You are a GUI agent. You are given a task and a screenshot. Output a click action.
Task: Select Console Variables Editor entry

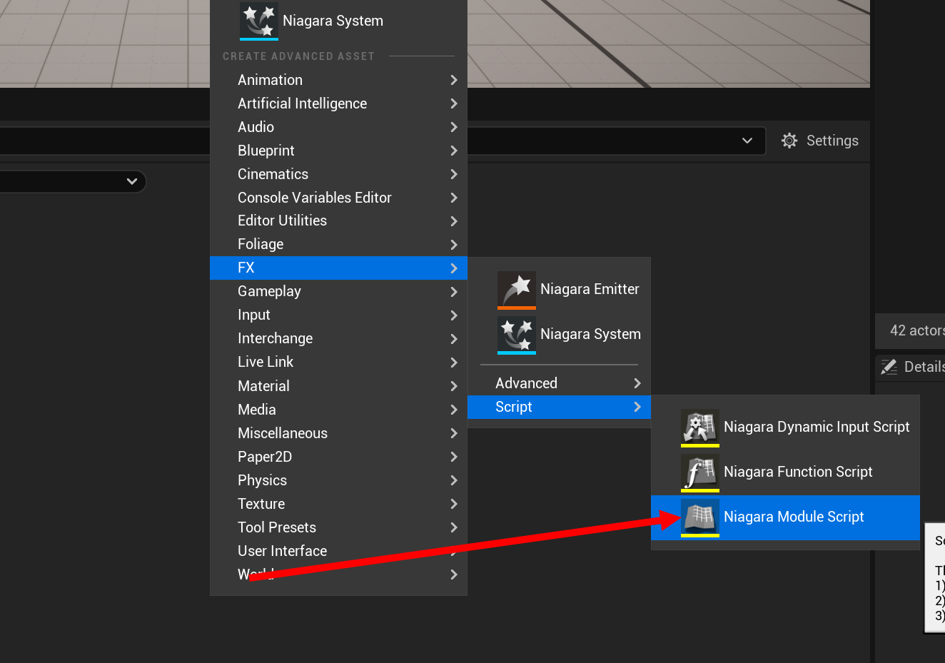[339, 198]
